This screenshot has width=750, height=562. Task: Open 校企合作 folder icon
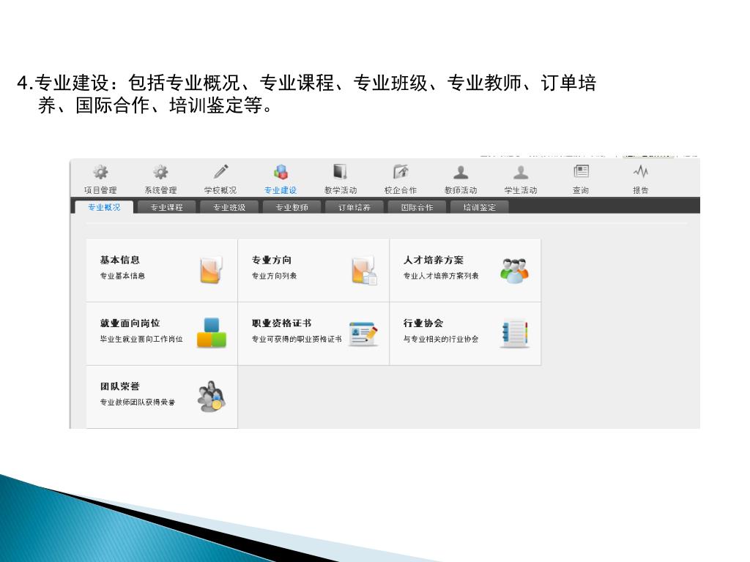pyautogui.click(x=401, y=171)
